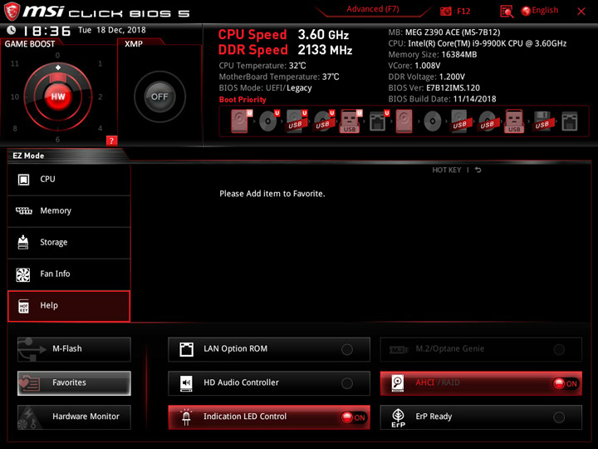Switch to Advanced (F7) mode
Viewport: 598px width, 449px height.
373,9
